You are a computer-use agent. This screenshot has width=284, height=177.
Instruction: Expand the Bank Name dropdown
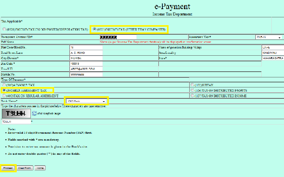coord(86,101)
